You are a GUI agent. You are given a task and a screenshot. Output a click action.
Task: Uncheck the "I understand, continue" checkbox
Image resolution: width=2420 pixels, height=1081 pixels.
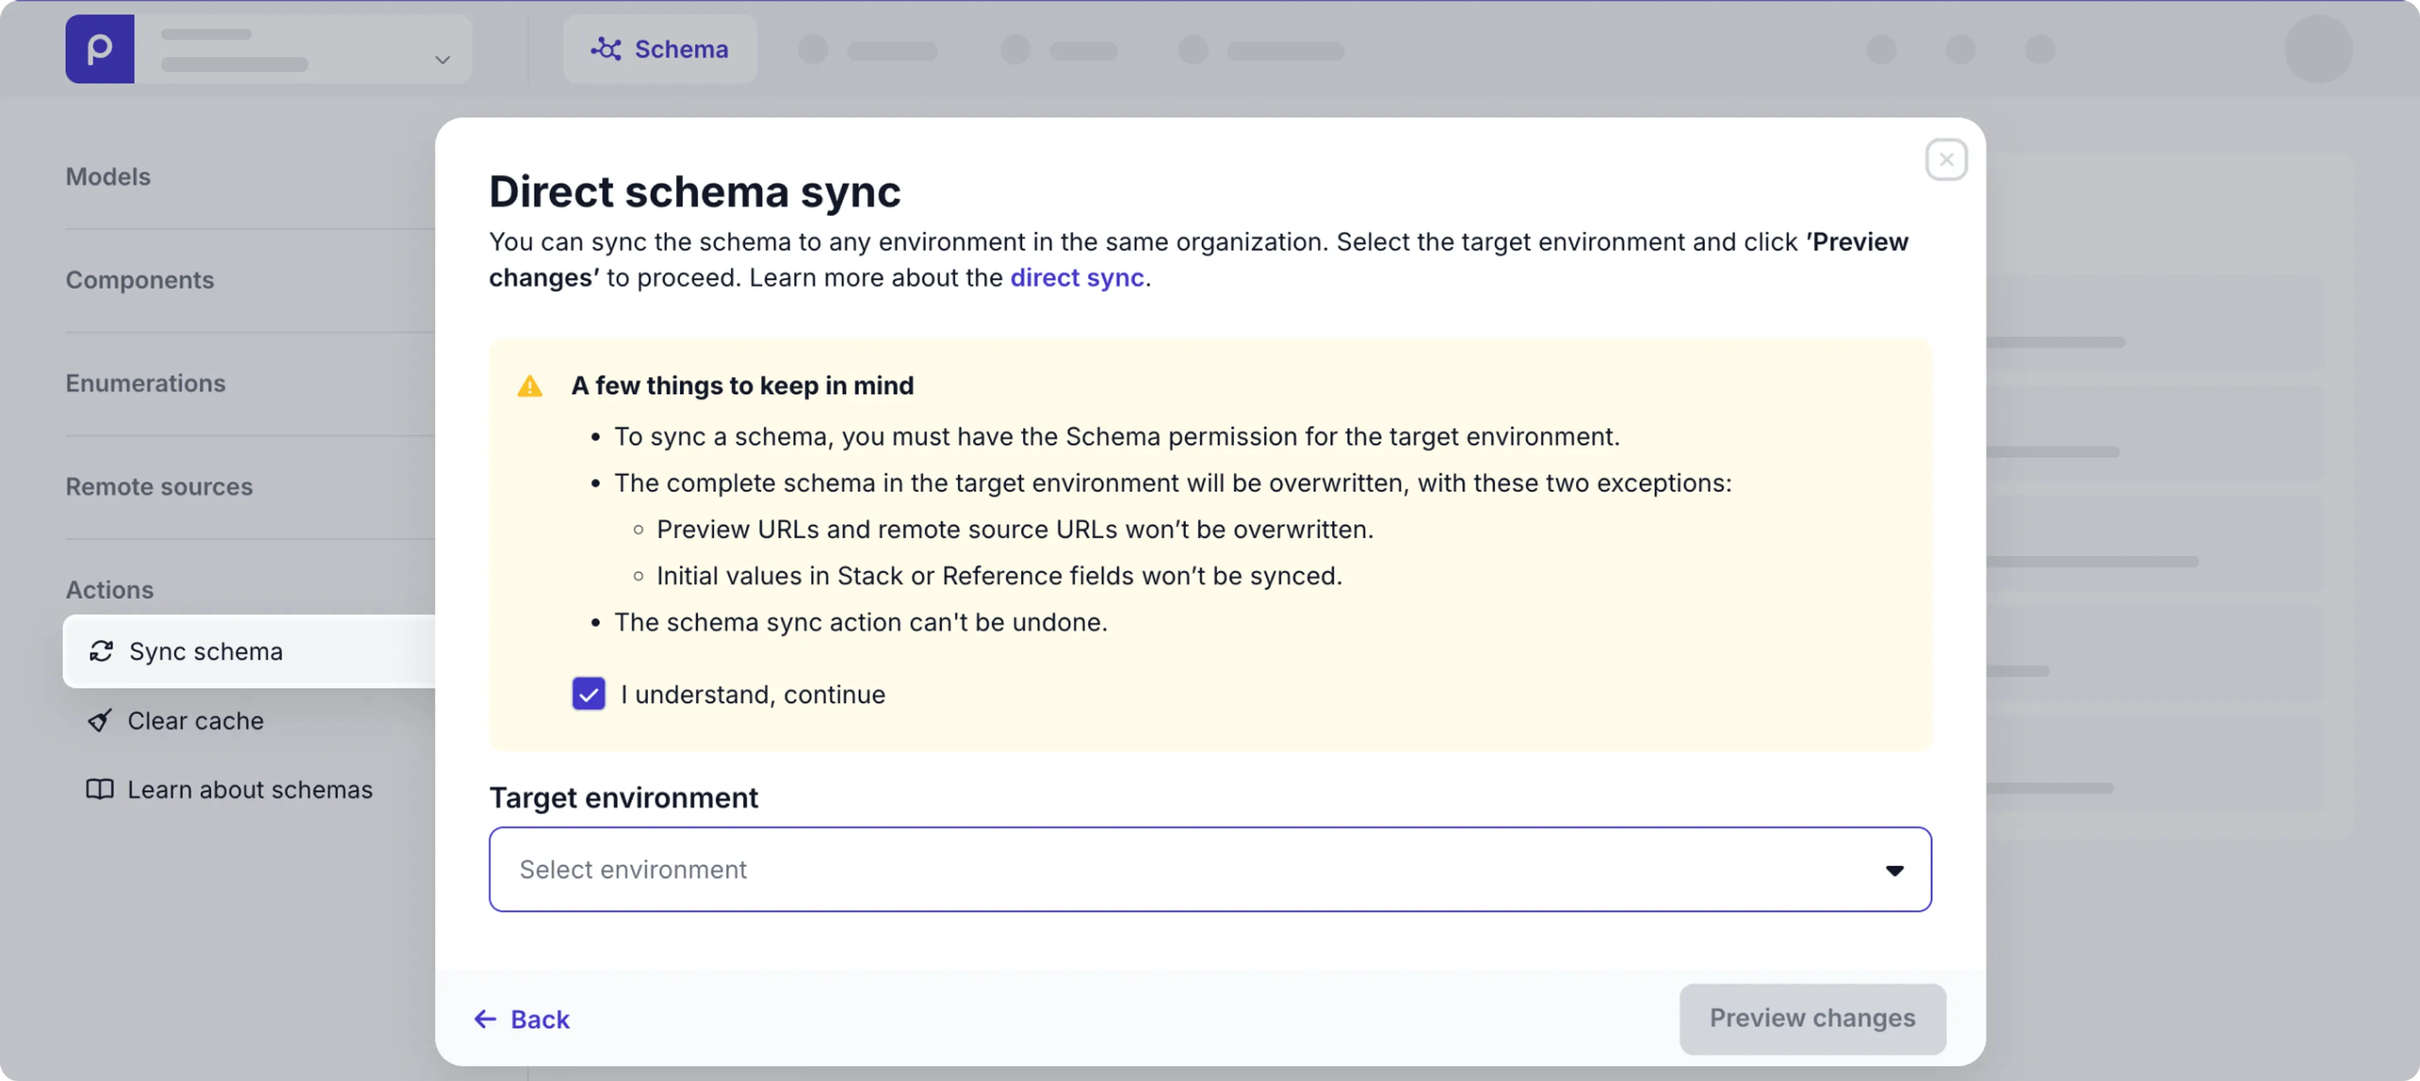pyautogui.click(x=589, y=694)
